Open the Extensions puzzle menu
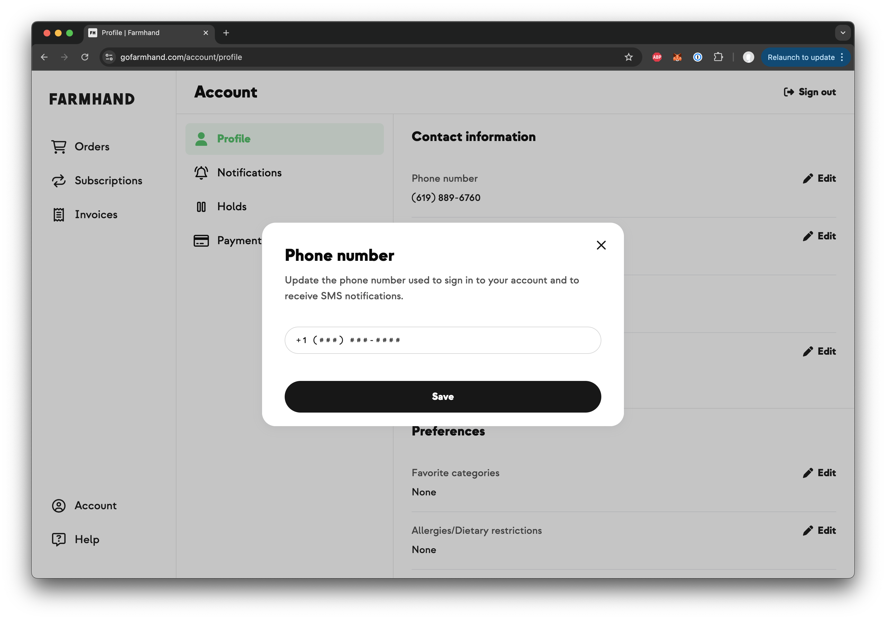 tap(718, 57)
